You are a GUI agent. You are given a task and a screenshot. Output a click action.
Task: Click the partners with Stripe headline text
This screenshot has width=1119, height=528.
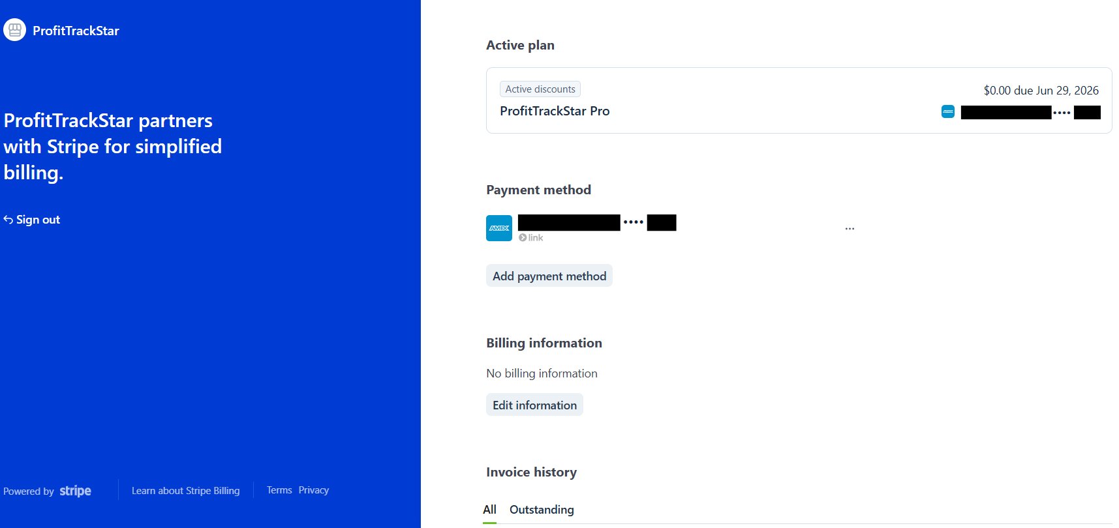(113, 147)
